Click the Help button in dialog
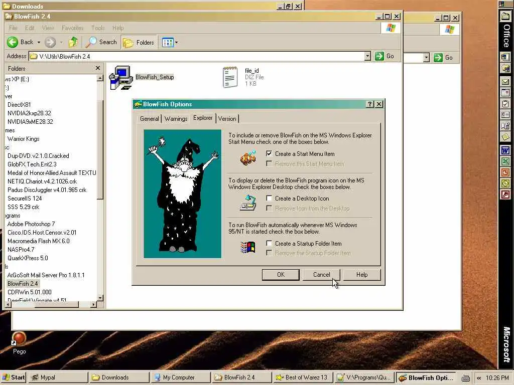This screenshot has width=514, height=385. (362, 275)
